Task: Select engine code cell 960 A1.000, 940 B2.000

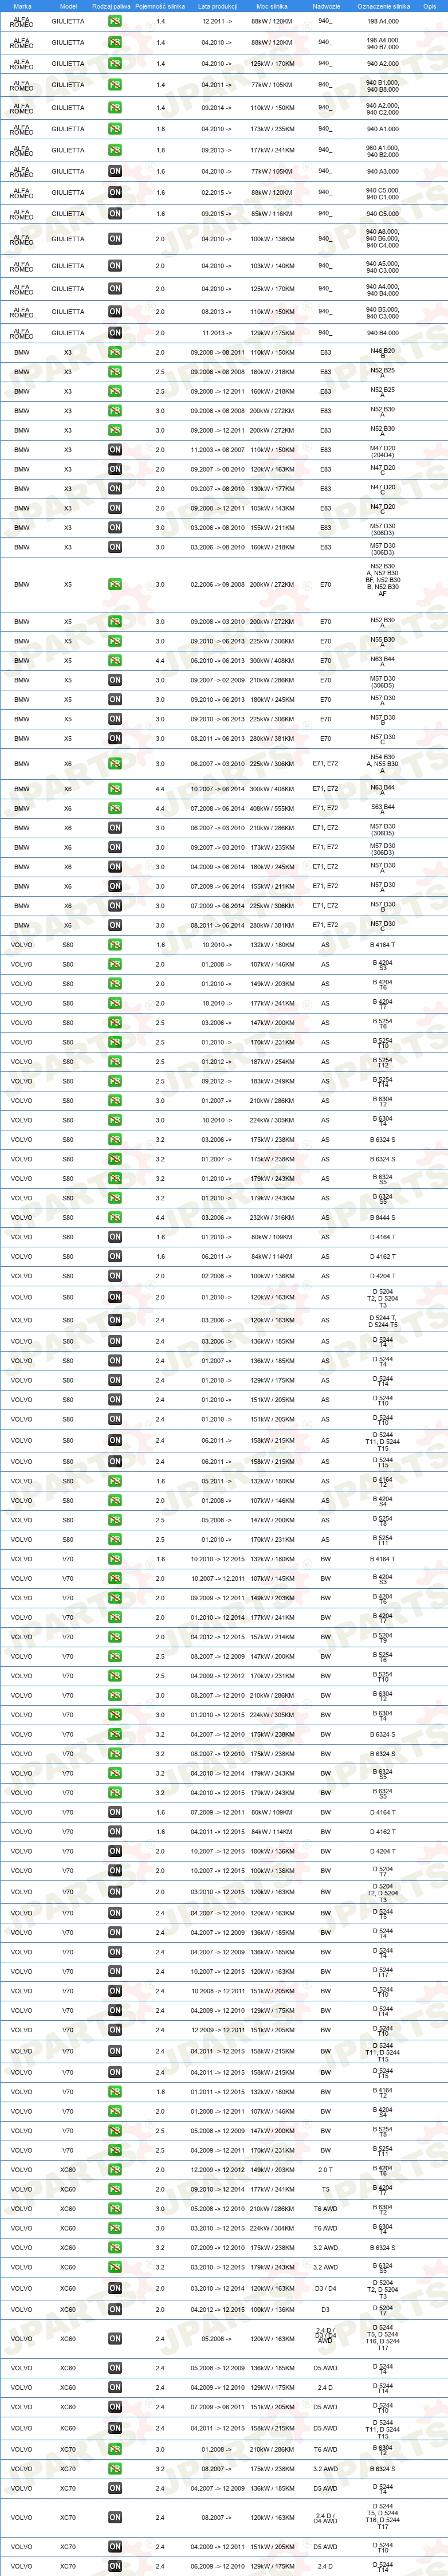Action: click(x=383, y=152)
